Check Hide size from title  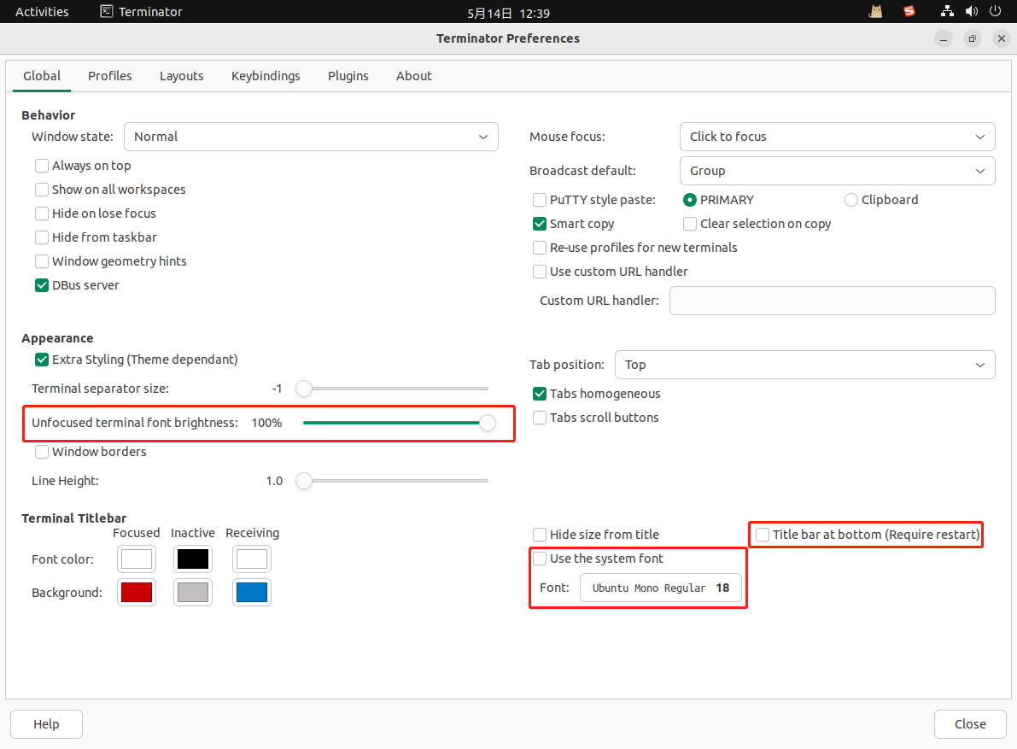click(x=540, y=535)
